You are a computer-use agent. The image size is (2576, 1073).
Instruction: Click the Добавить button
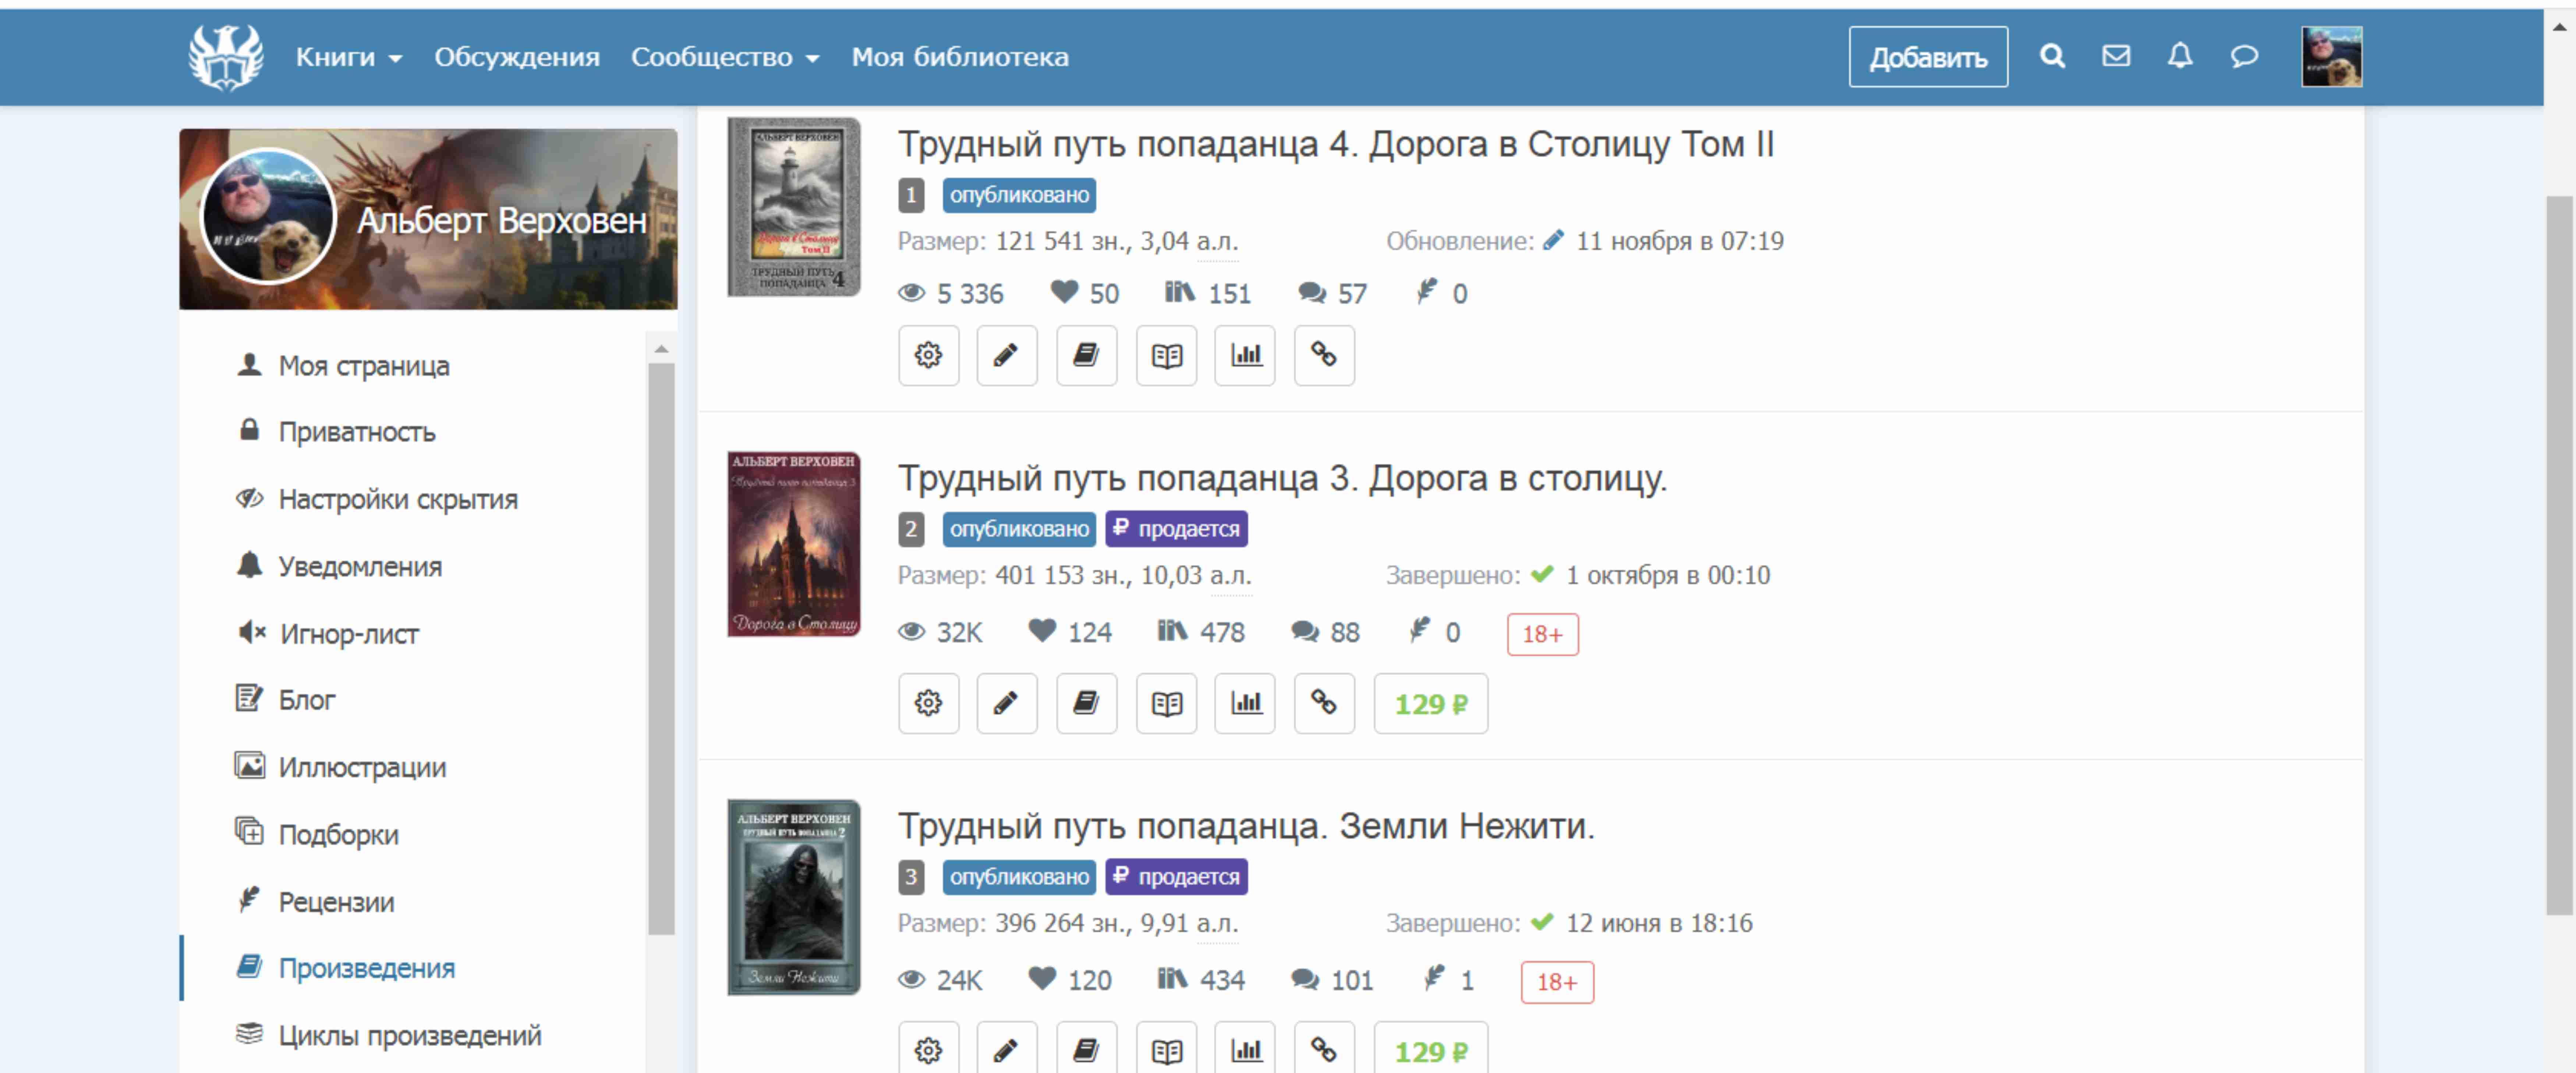coord(1927,57)
